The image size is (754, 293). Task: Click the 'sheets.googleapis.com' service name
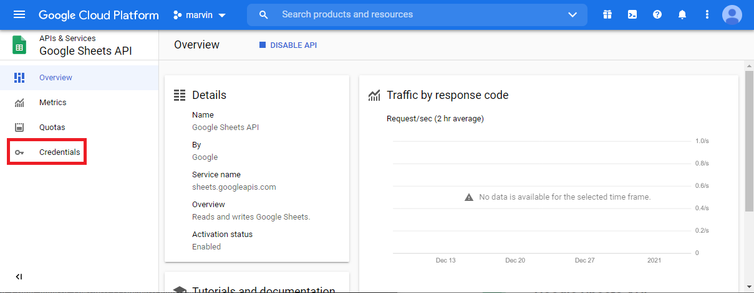click(234, 187)
